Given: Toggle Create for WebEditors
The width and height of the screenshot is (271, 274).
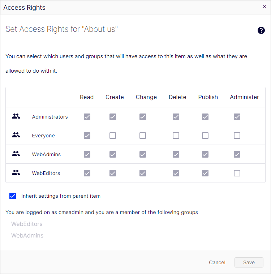Looking at the screenshot, I should 113,173.
